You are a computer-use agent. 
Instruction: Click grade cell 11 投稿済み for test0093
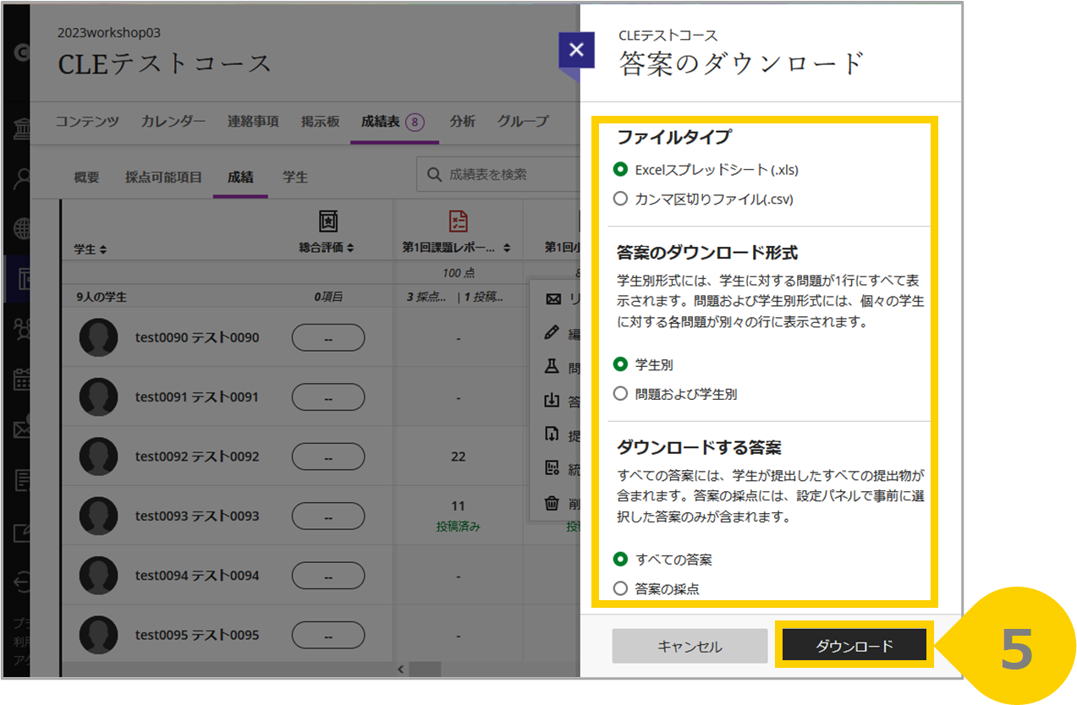(458, 516)
